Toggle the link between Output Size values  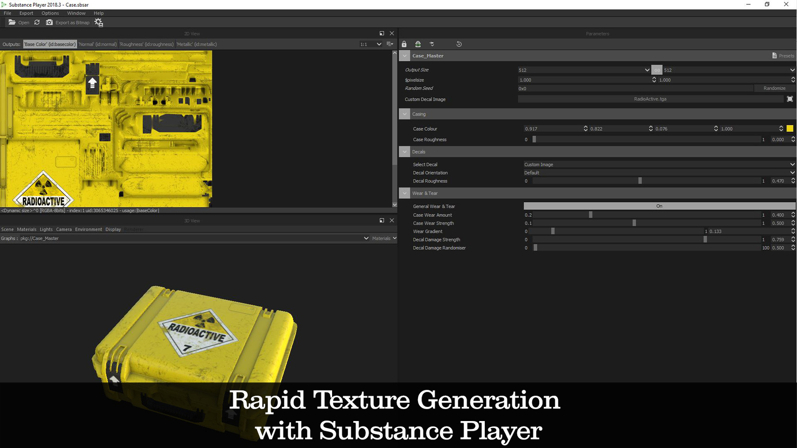(x=657, y=70)
